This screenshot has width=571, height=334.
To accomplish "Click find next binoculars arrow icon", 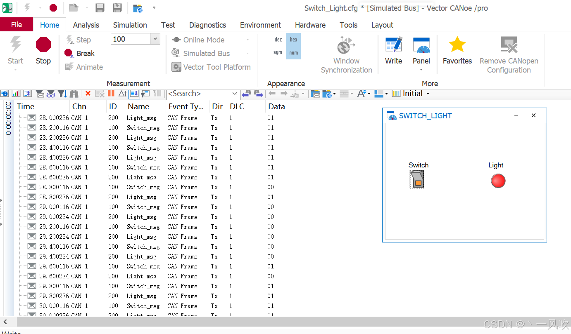I will point(258,94).
